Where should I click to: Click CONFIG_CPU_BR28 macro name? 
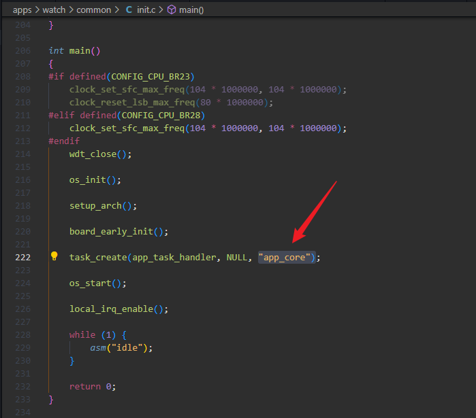tap(161, 116)
